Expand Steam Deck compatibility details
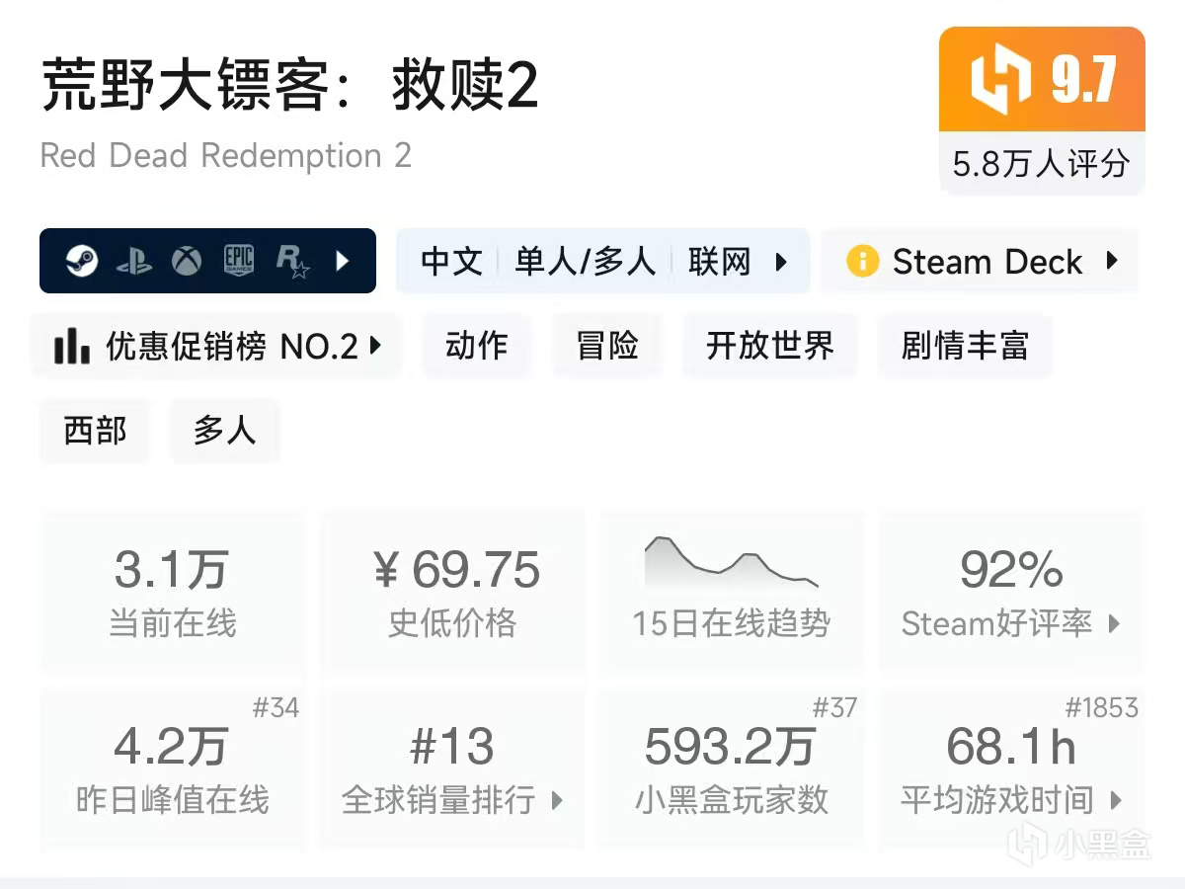This screenshot has width=1185, height=889. click(1112, 262)
